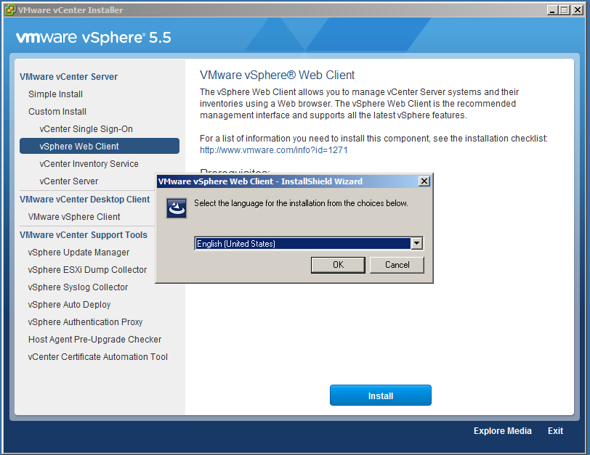
Task: Click Explore Media link
Action: coord(502,431)
